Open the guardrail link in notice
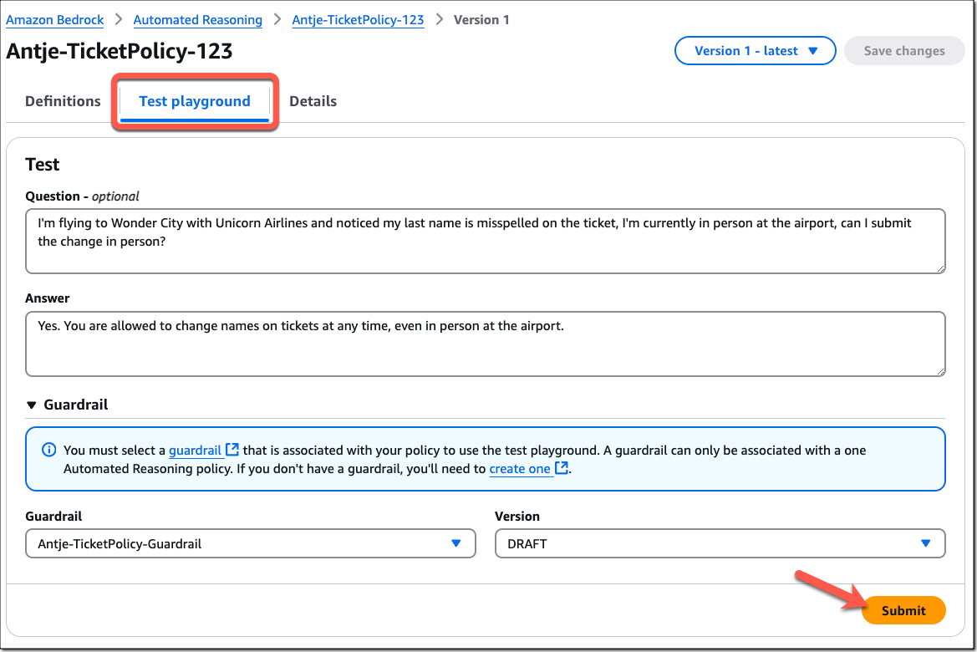The width and height of the screenshot is (977, 652). click(x=195, y=450)
